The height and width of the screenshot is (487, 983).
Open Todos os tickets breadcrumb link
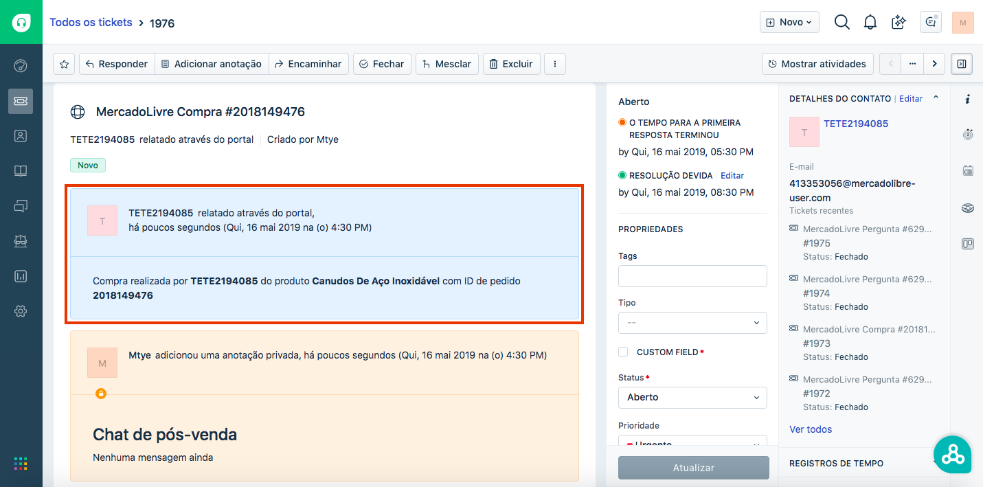click(91, 22)
